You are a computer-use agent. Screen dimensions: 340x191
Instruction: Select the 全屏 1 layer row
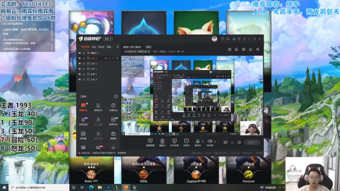pyautogui.click(x=99, y=74)
